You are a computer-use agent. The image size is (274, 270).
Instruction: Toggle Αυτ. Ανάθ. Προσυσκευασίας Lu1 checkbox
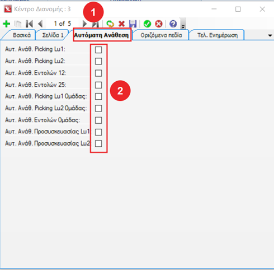click(98, 132)
